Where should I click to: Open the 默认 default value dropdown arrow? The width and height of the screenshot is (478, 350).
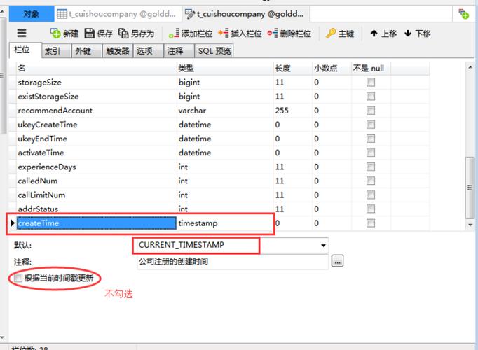pos(323,245)
